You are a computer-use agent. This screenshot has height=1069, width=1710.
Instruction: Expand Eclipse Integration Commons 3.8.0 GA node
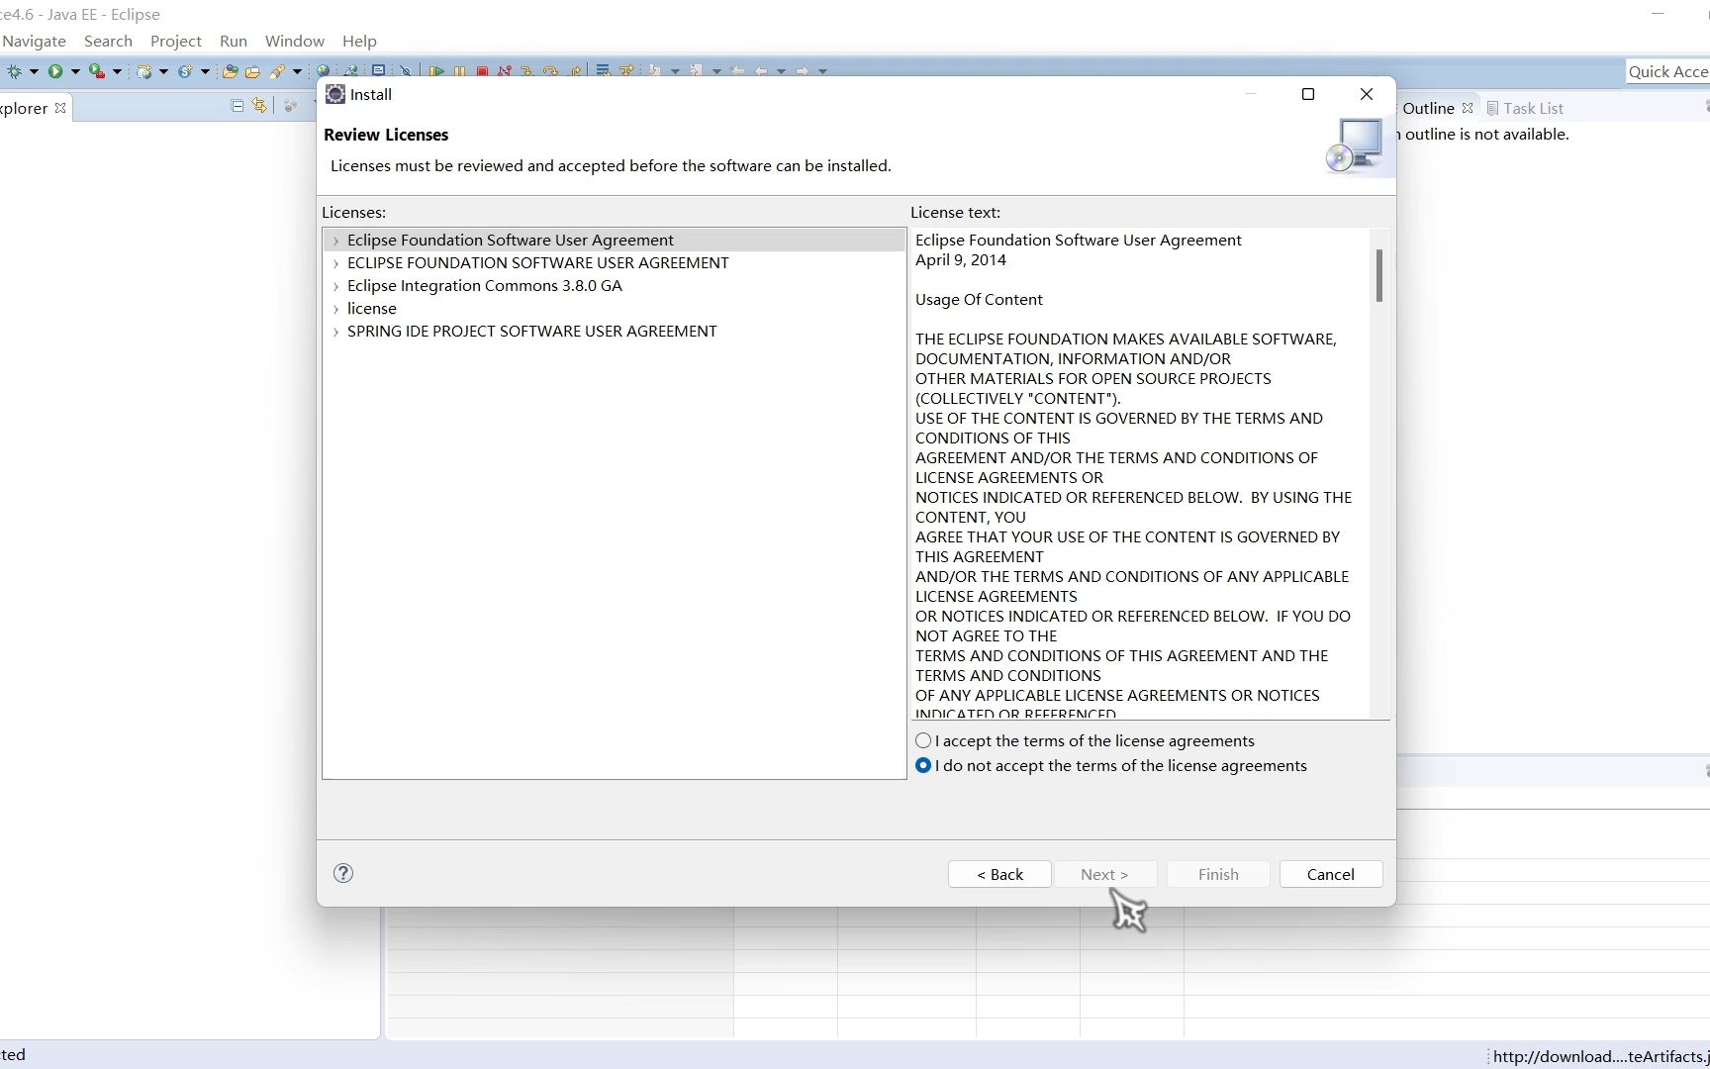336,286
